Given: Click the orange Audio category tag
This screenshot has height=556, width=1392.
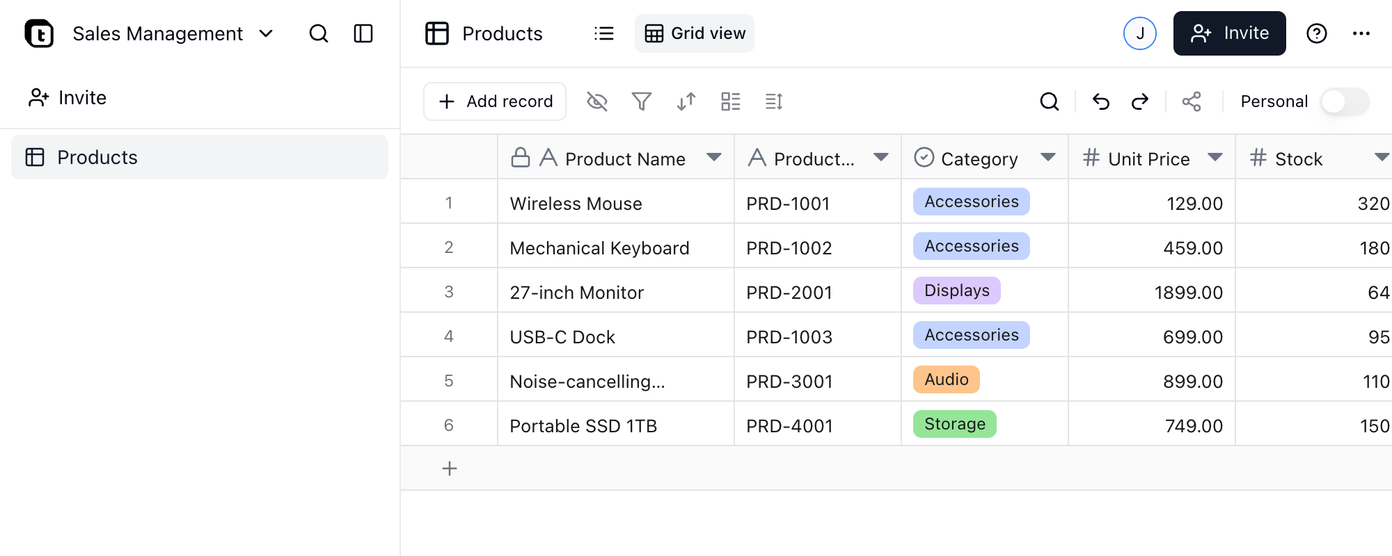Looking at the screenshot, I should coord(947,379).
